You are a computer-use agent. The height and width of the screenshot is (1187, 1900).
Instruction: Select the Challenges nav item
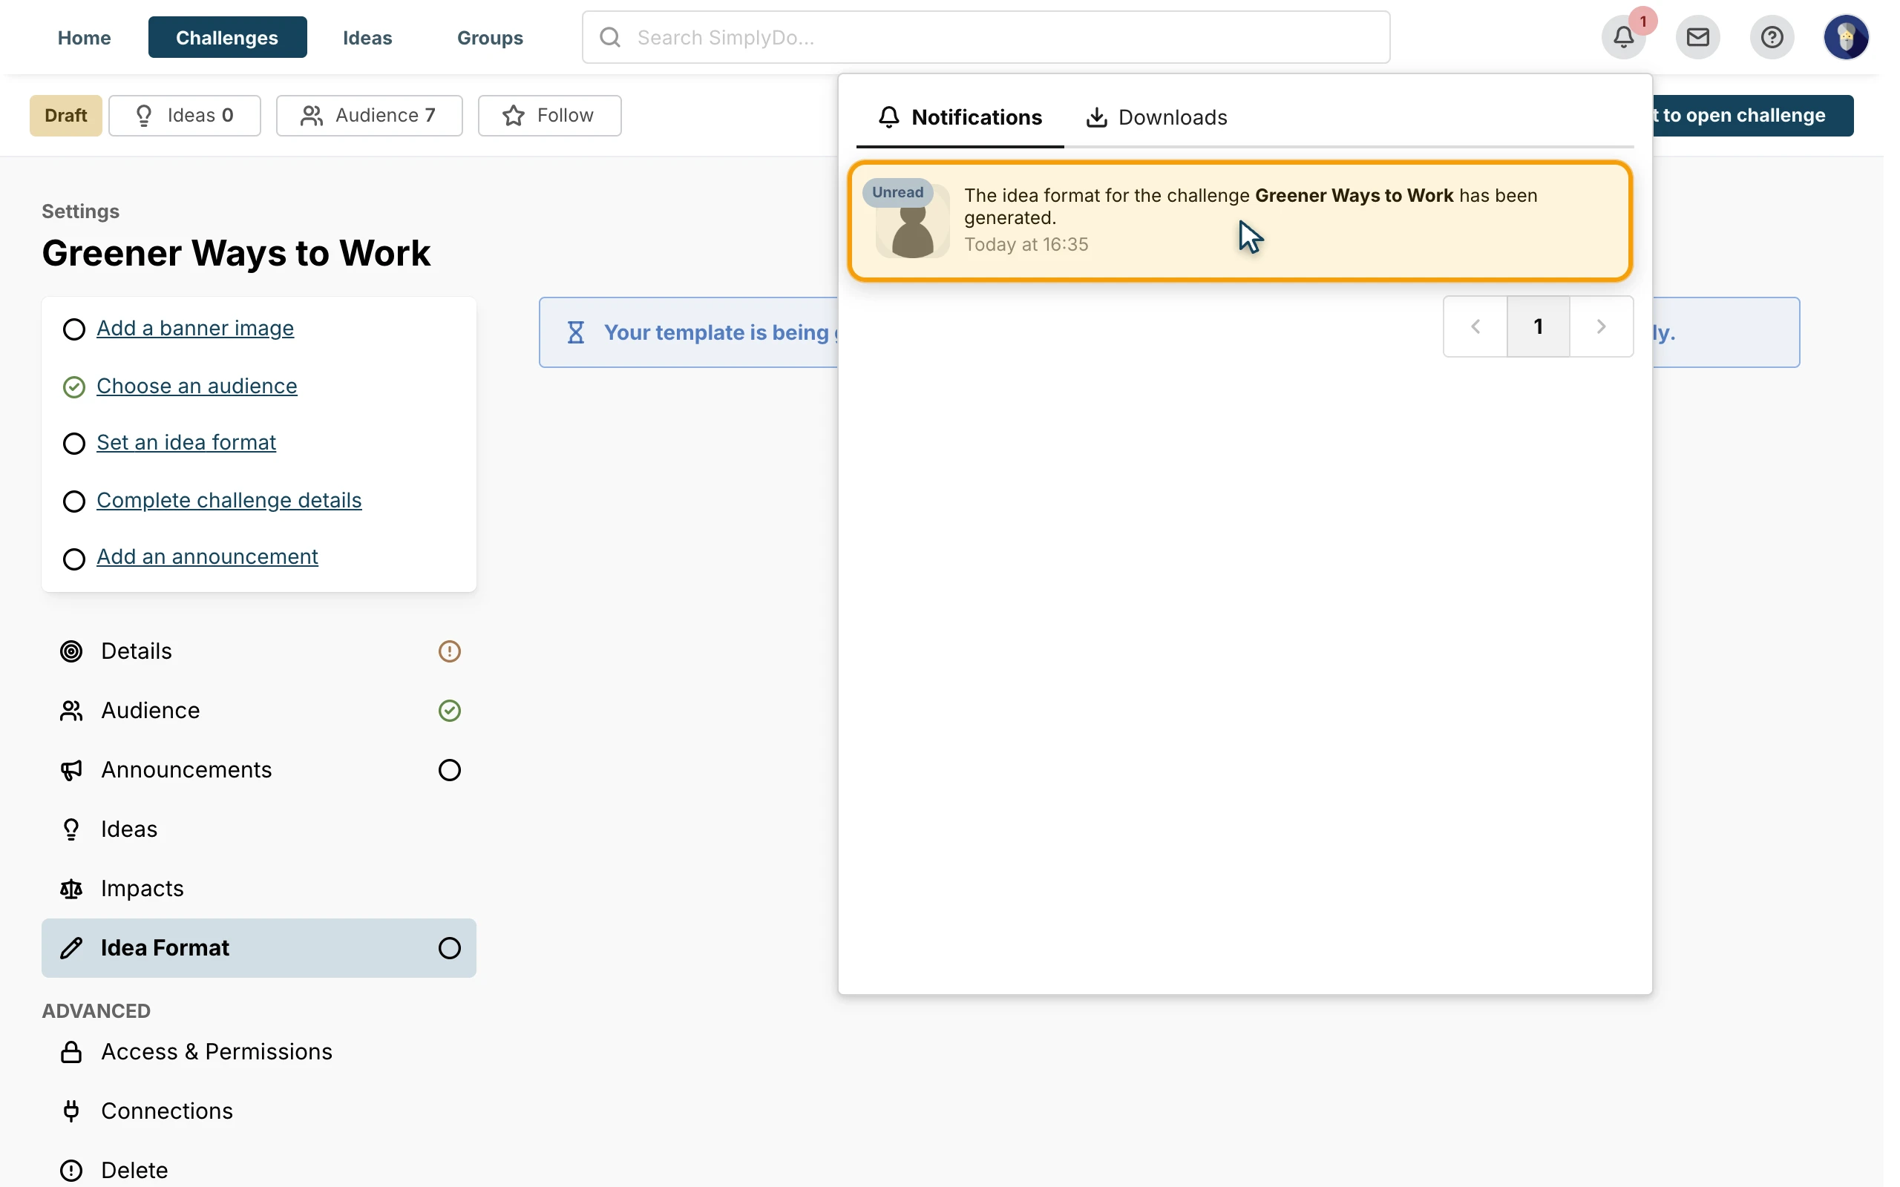227,37
